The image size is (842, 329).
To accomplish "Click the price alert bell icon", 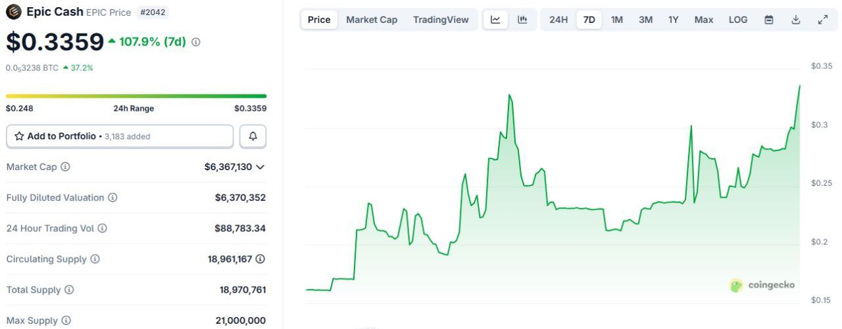I will pyautogui.click(x=253, y=137).
